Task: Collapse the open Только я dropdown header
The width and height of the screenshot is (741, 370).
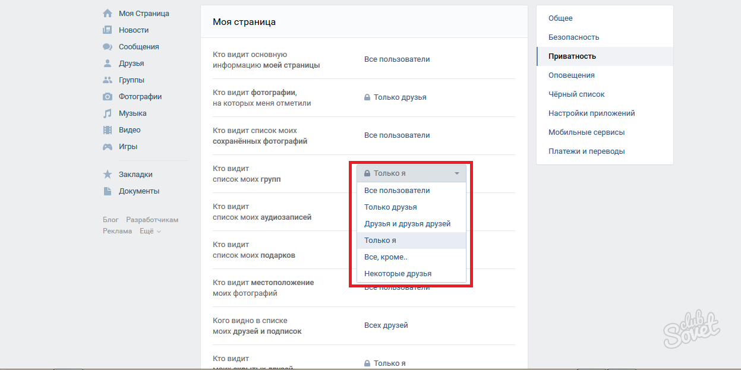Action: point(411,173)
